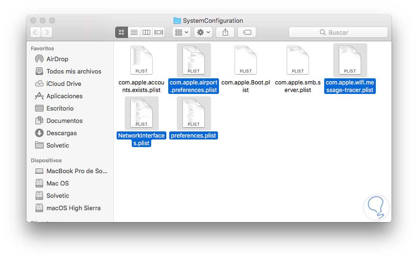Image resolution: width=418 pixels, height=260 pixels.
Task: Click the com.apple.wifi.message-tracer.plist name label
Action: point(350,86)
